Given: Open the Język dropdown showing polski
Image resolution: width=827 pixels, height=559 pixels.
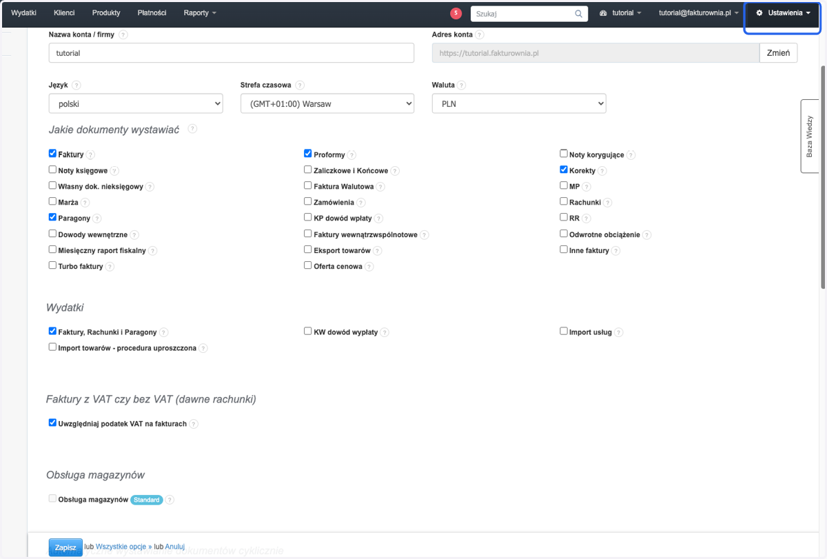Looking at the screenshot, I should coord(136,103).
